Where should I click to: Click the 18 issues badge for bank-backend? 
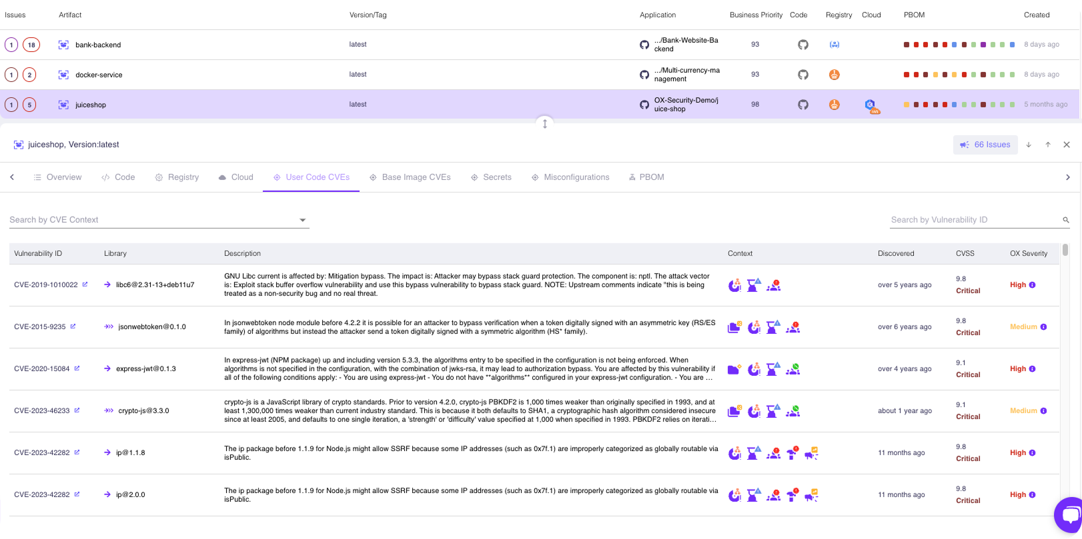31,45
